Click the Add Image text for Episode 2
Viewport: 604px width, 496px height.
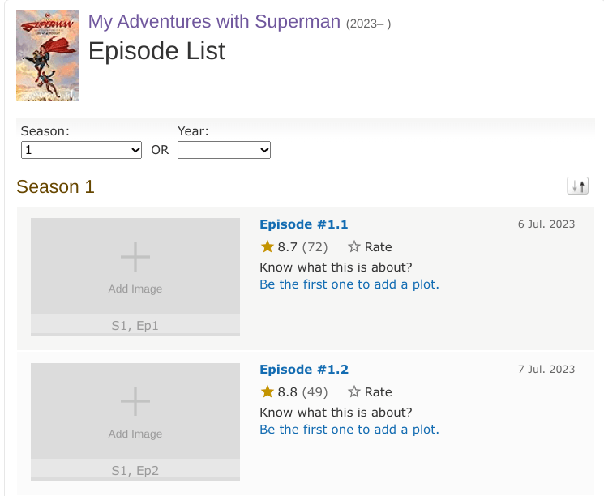click(135, 434)
